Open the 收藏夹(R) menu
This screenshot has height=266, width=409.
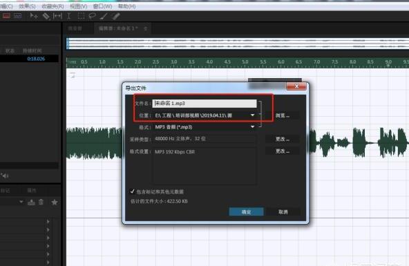pos(53,6)
